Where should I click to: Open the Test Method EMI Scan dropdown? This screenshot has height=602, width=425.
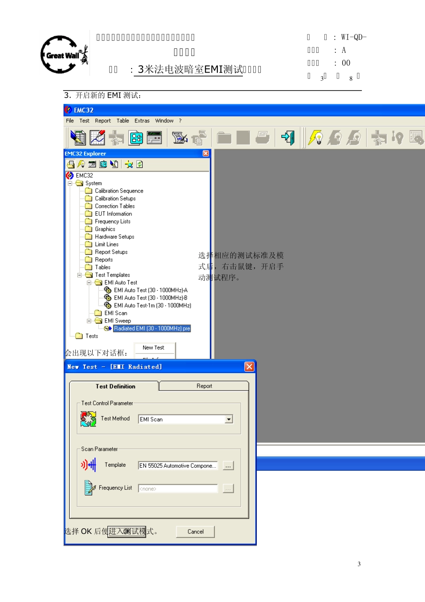pos(229,419)
